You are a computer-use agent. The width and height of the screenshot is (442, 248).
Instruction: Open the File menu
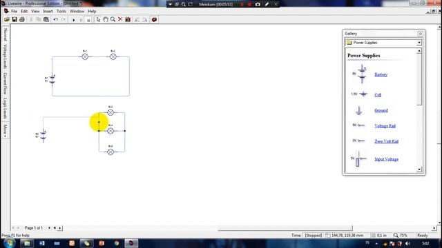pos(14,11)
